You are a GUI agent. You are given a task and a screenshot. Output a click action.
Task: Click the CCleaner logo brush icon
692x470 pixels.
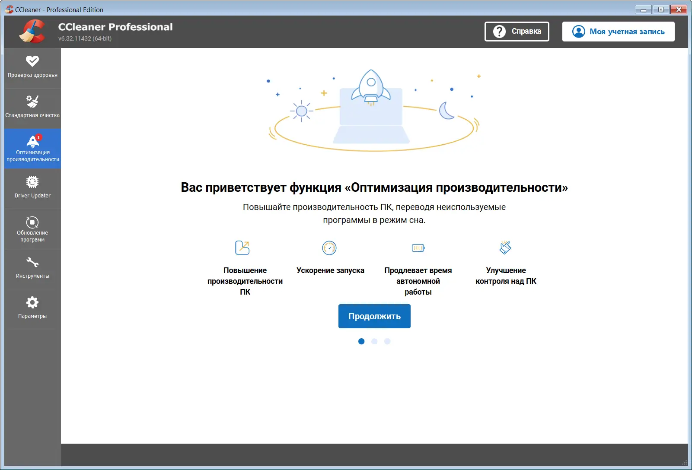pos(32,32)
